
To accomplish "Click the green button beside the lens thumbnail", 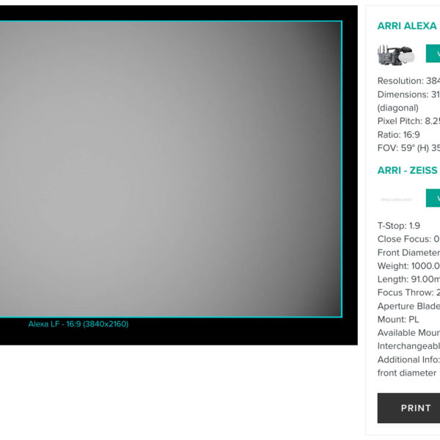I will 433,198.
